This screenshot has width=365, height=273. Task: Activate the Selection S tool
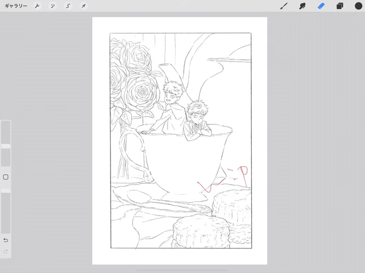(x=68, y=6)
